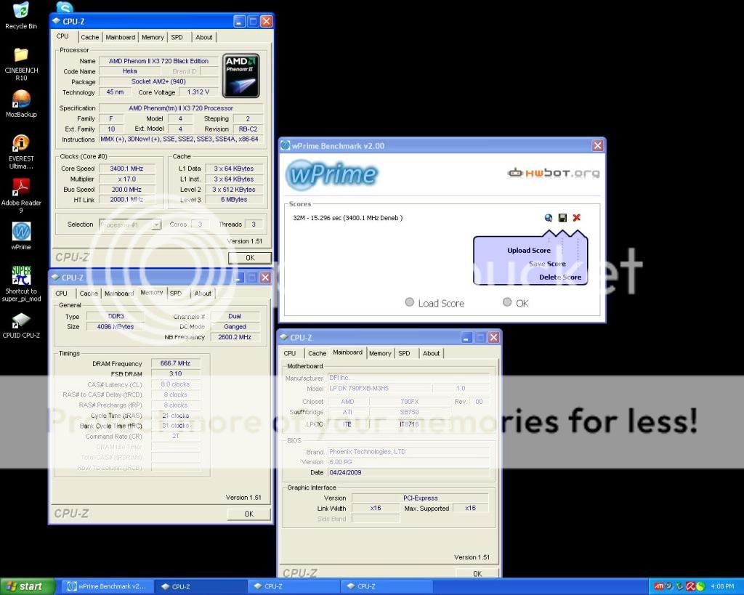
Task: Click the red X delete score icon
Action: [x=576, y=218]
